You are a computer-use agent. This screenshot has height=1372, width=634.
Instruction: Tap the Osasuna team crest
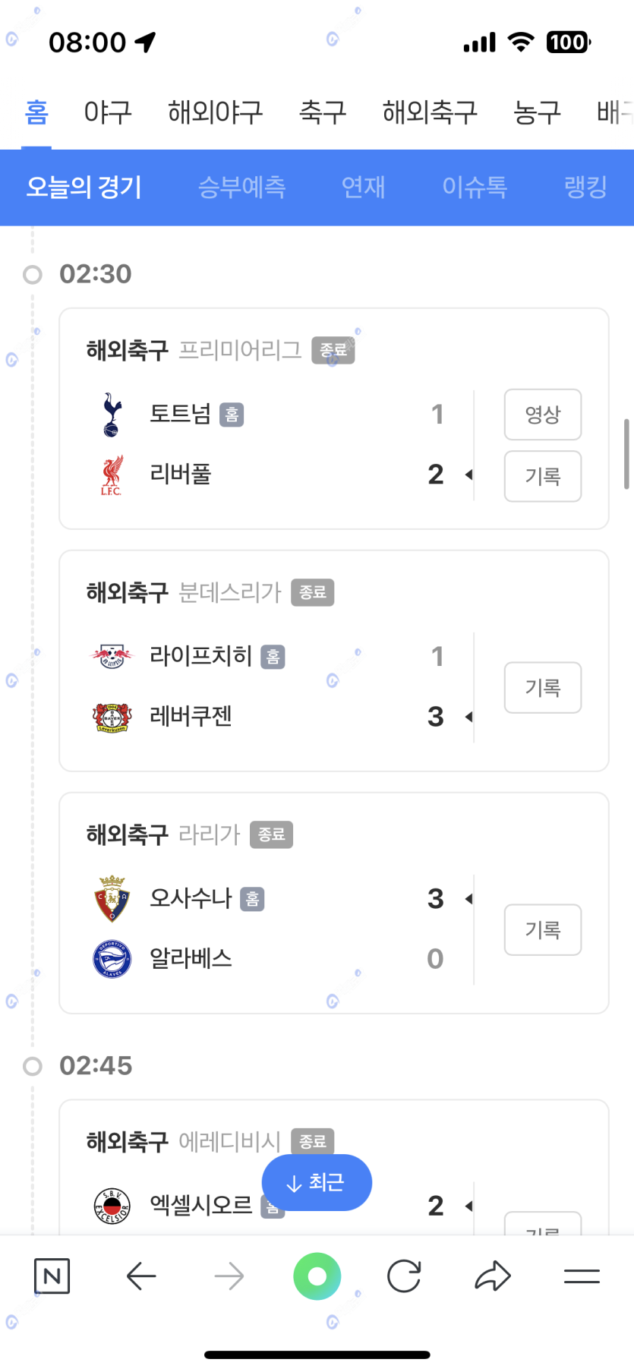coord(112,898)
